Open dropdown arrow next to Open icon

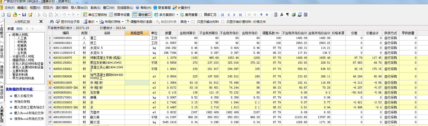click(19, 15)
